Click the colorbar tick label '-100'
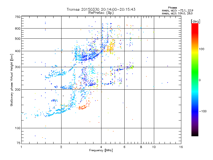213x160 pixels. [203, 111]
